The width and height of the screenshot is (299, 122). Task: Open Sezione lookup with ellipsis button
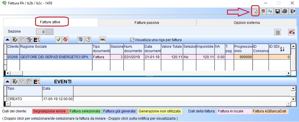[50, 32]
